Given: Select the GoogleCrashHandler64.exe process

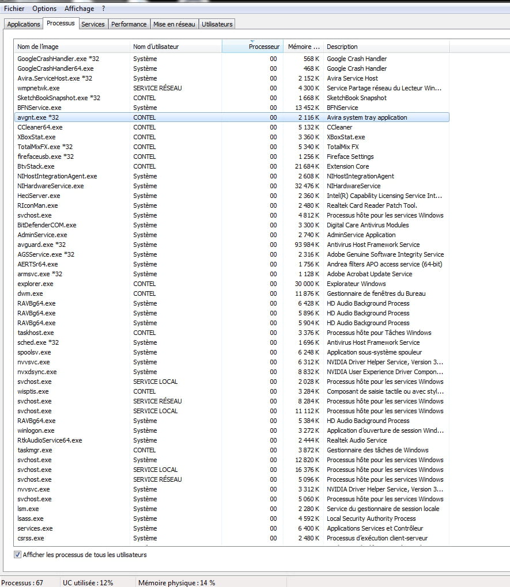Looking at the screenshot, I should tap(232, 68).
